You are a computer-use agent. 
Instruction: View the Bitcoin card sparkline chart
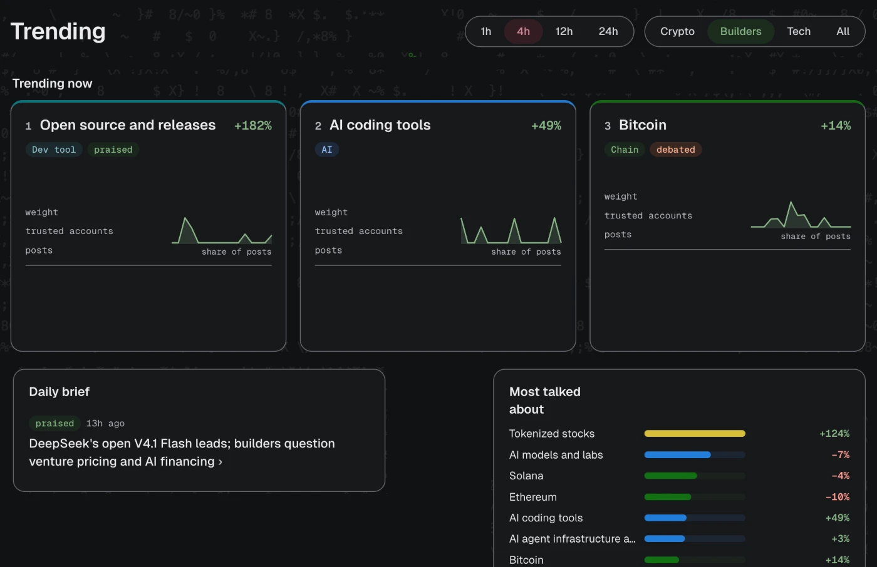(x=801, y=215)
